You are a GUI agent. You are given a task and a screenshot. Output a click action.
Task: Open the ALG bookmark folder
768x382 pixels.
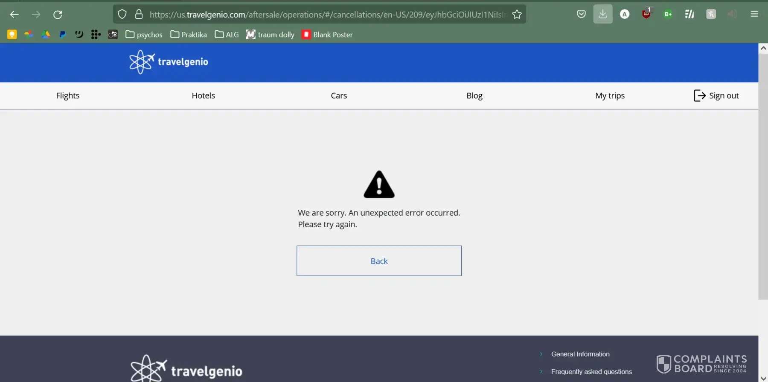(x=227, y=35)
